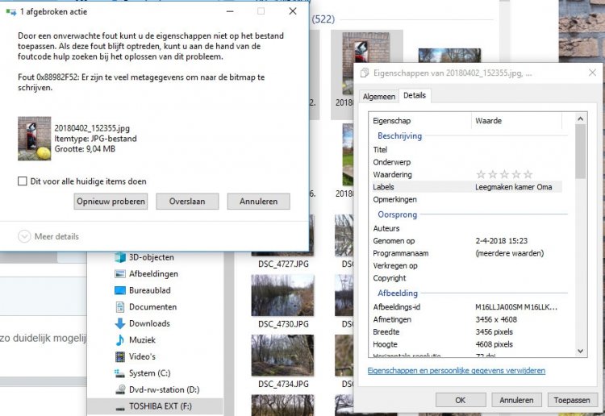Open Downloads via its arrow icon

coord(119,323)
